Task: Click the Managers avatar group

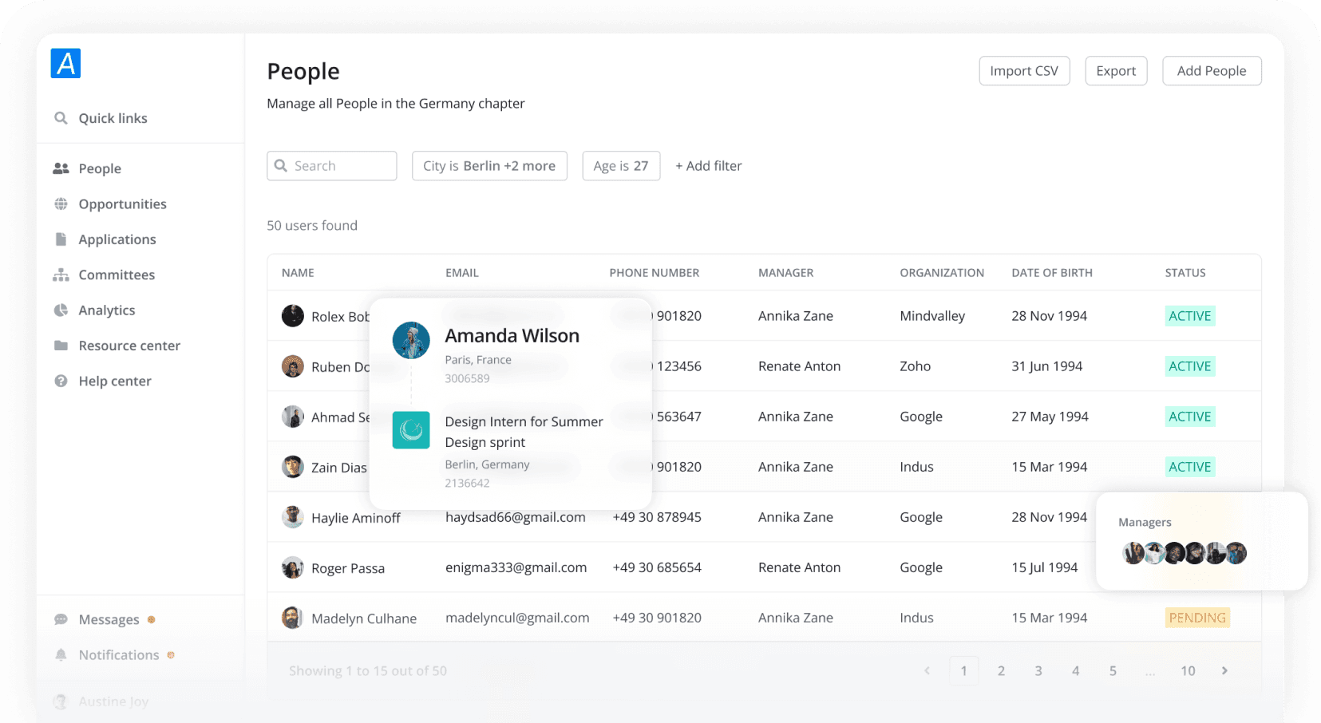Action: point(1185,553)
